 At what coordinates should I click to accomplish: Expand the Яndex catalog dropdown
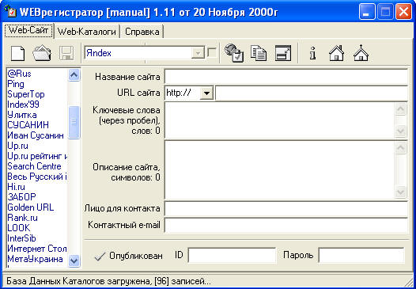[x=198, y=53]
